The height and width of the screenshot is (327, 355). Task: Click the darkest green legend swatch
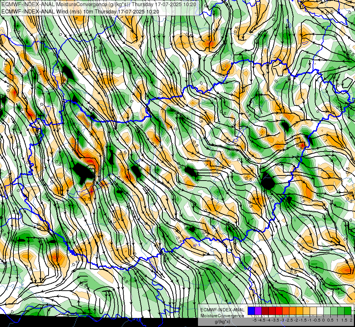[348, 311]
